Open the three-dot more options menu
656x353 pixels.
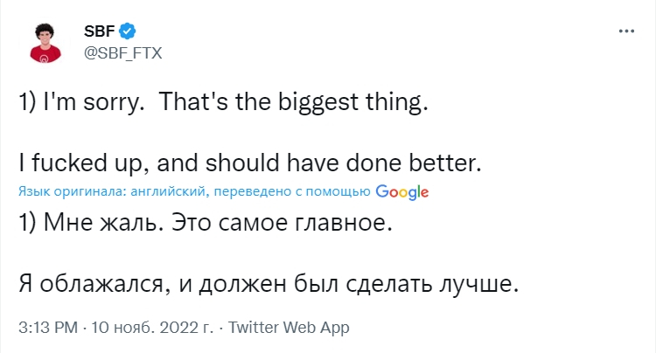(x=625, y=31)
